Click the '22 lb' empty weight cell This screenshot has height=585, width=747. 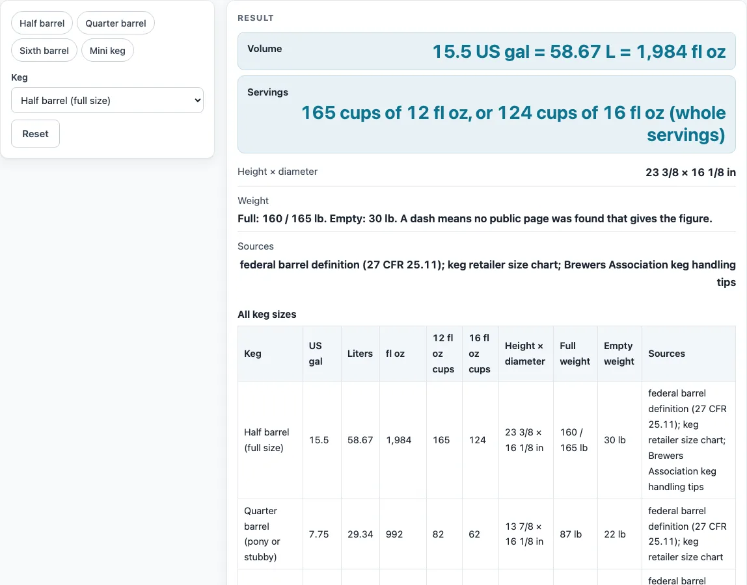click(x=620, y=534)
